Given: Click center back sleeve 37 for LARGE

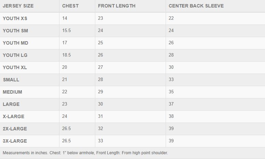Looking at the screenshot, I should (171, 104).
